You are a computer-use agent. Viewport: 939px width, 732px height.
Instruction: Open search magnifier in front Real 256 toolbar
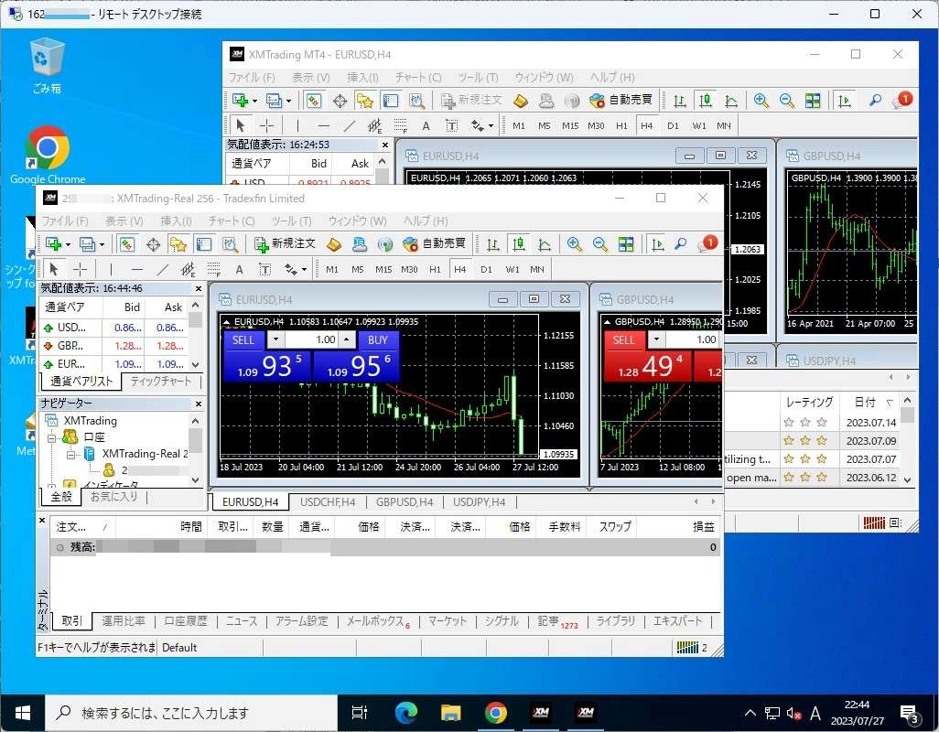point(680,243)
